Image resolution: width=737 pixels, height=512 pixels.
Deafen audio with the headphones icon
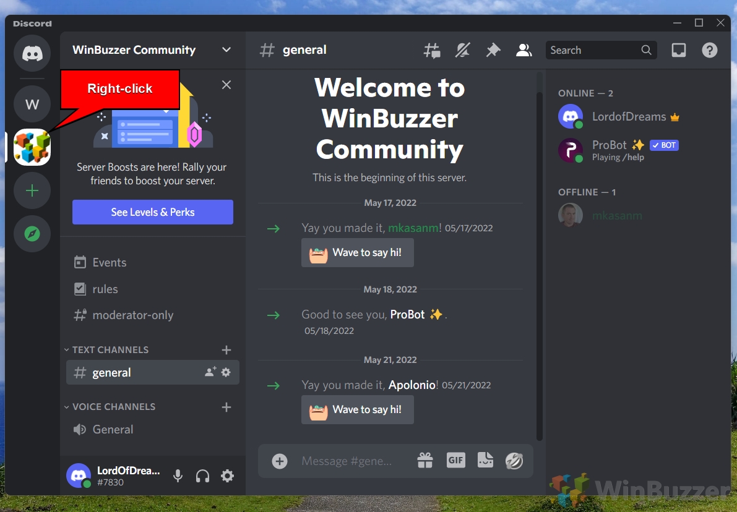[202, 476]
